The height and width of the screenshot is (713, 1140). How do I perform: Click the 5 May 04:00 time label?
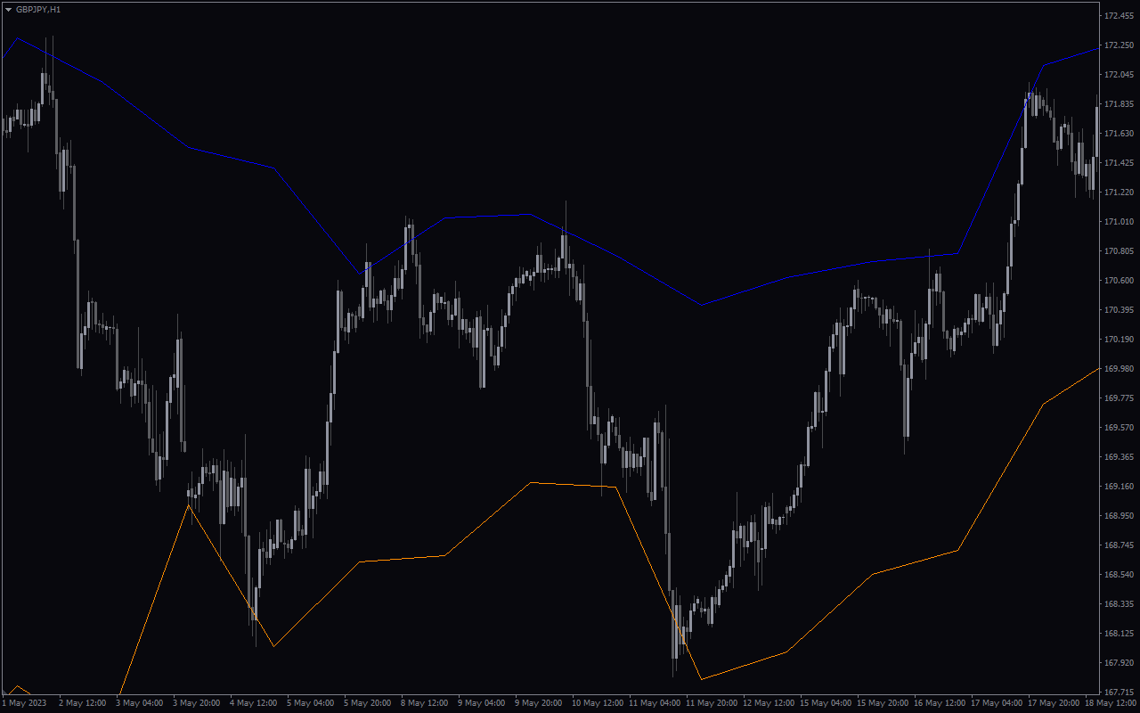(310, 703)
